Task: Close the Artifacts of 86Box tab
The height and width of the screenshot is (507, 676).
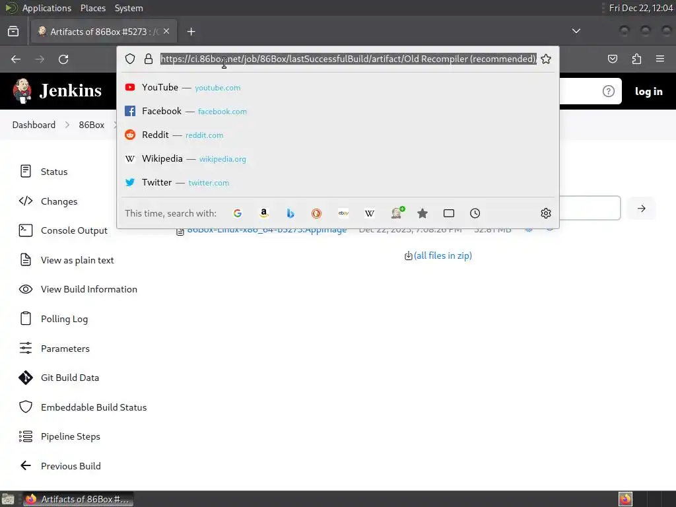Action: (x=166, y=31)
